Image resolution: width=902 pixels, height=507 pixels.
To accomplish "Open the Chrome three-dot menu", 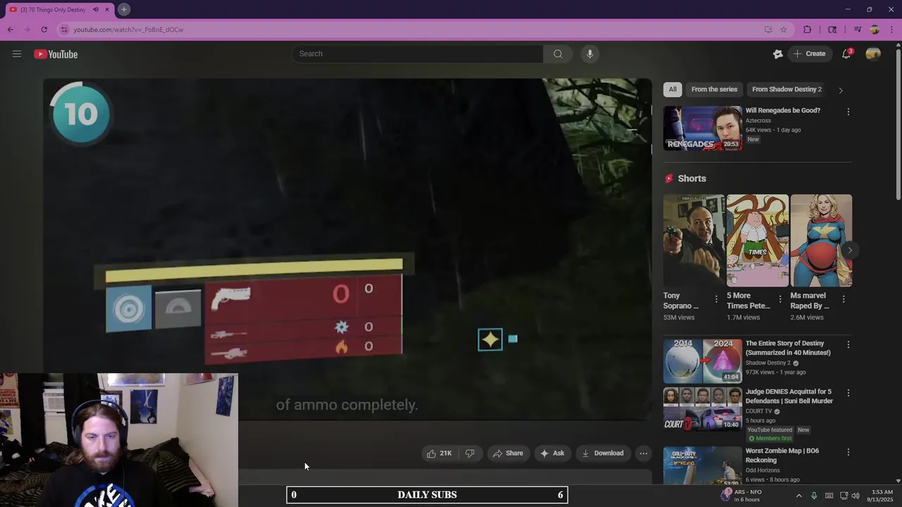I will [x=892, y=30].
